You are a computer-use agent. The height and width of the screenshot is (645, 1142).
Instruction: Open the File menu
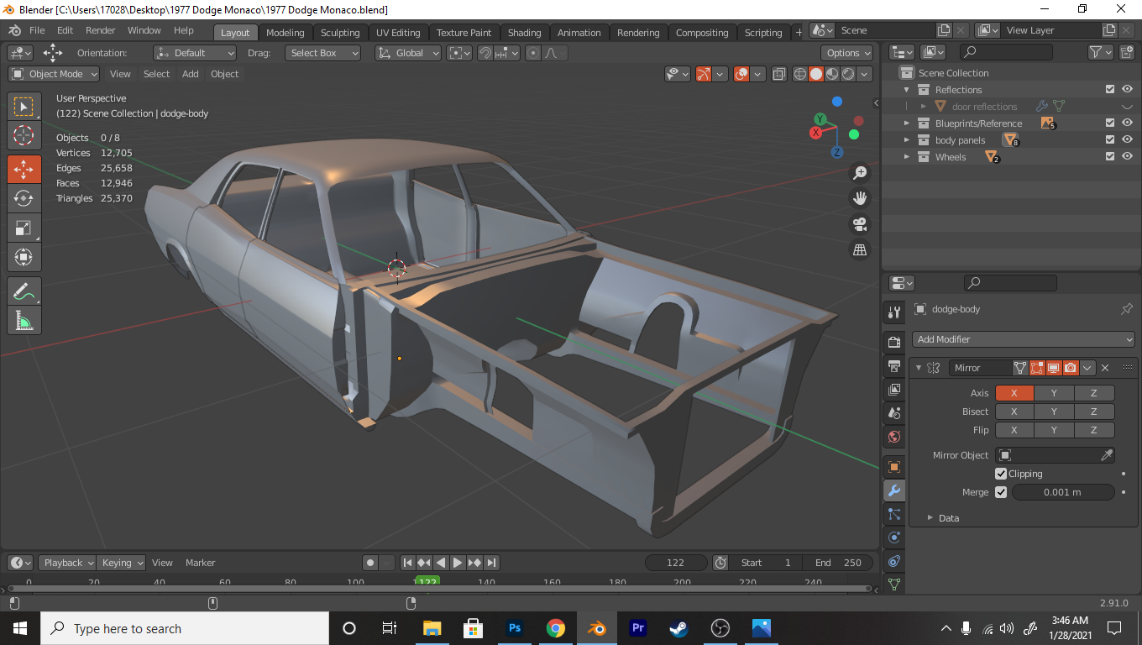pos(37,30)
